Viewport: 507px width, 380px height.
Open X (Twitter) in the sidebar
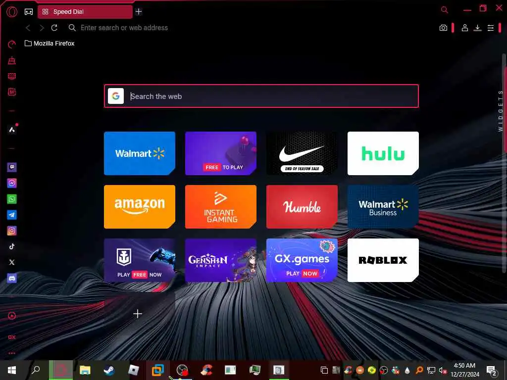coord(12,262)
